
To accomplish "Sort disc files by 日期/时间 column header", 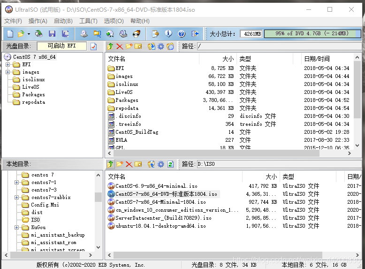I will pyautogui.click(x=327, y=59).
